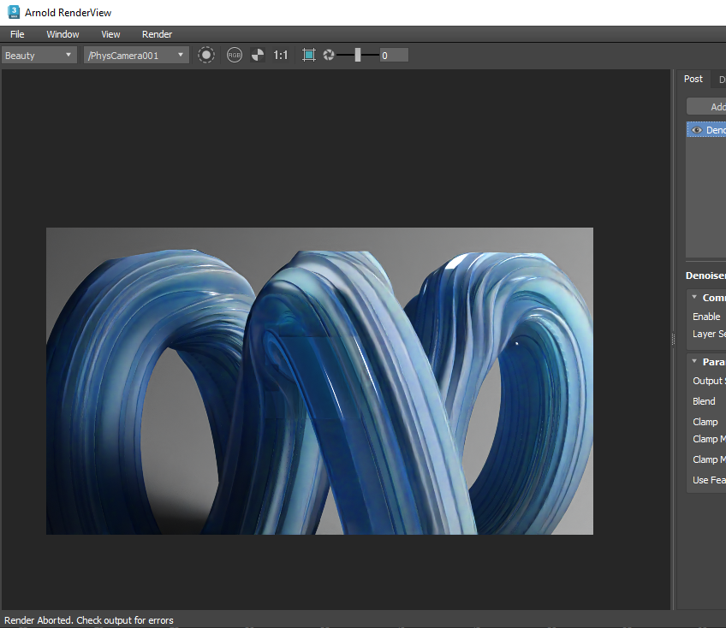The height and width of the screenshot is (628, 726).
Task: Click the exposure slider handle
Action: pos(358,55)
